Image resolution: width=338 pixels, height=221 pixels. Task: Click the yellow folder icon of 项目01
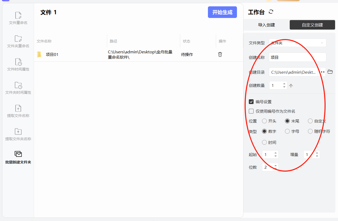(39, 54)
